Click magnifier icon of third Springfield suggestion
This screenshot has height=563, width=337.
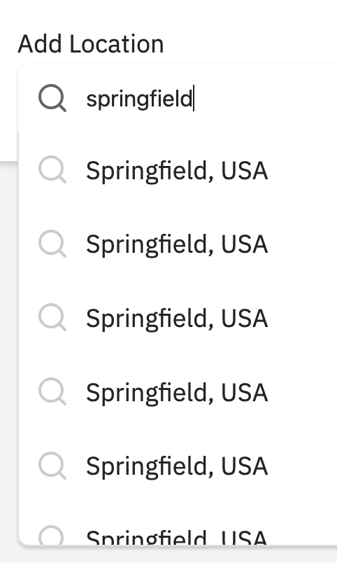tap(52, 317)
